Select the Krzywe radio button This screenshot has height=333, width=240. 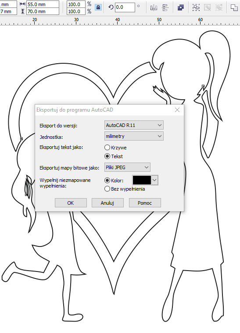click(107, 147)
